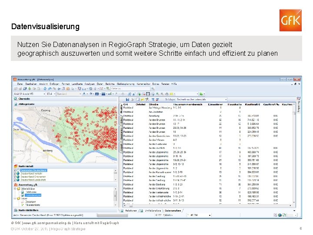Click the remove filter icon in table toolbar
313x235 pixels.
[157, 100]
